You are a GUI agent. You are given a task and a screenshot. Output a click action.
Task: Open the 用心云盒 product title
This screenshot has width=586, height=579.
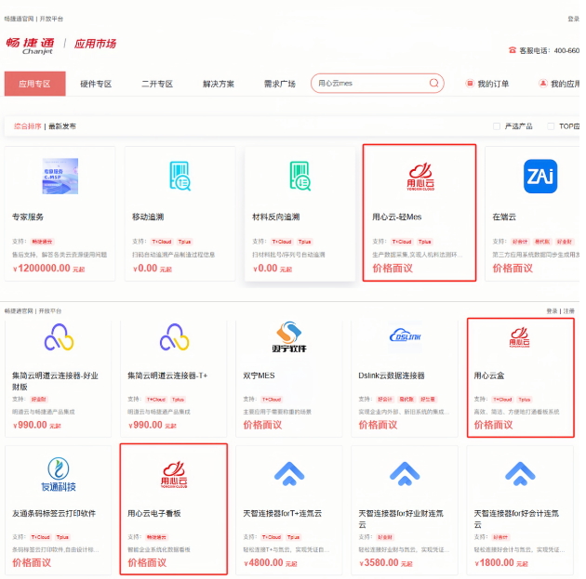coord(489,375)
